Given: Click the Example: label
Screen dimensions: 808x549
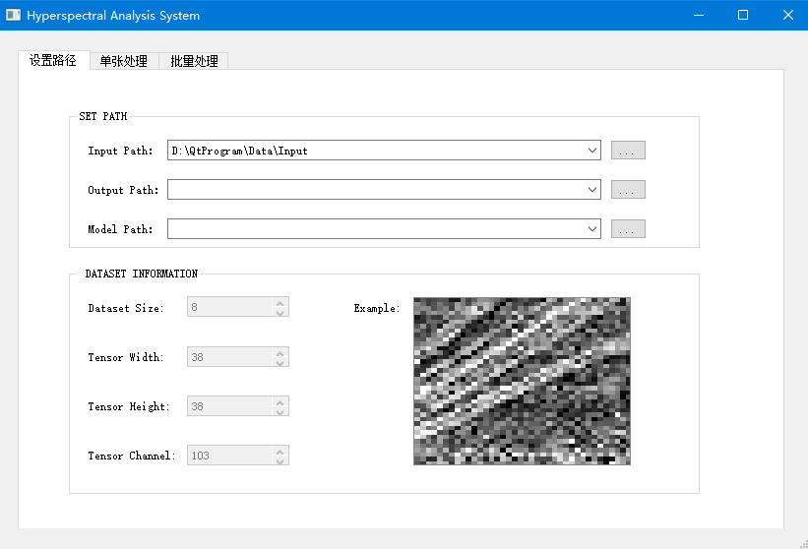Looking at the screenshot, I should pos(377,308).
